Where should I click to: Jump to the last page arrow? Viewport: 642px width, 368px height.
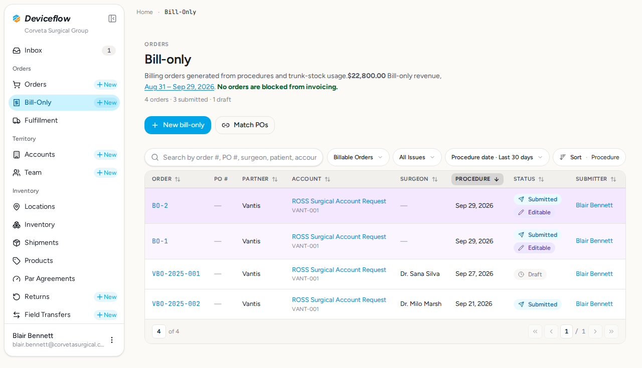click(x=611, y=331)
